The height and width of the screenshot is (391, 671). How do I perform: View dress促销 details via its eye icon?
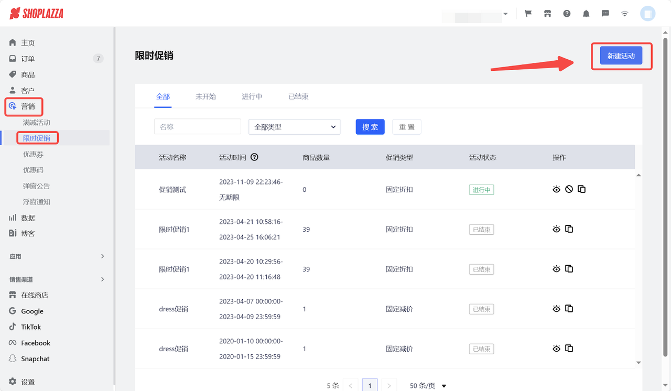(557, 309)
